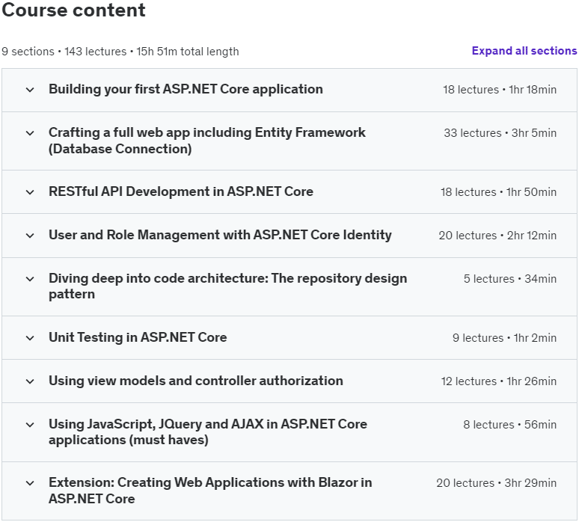
Task: Click the '18 lectures • 1hr 50min' text
Action: 498,192
